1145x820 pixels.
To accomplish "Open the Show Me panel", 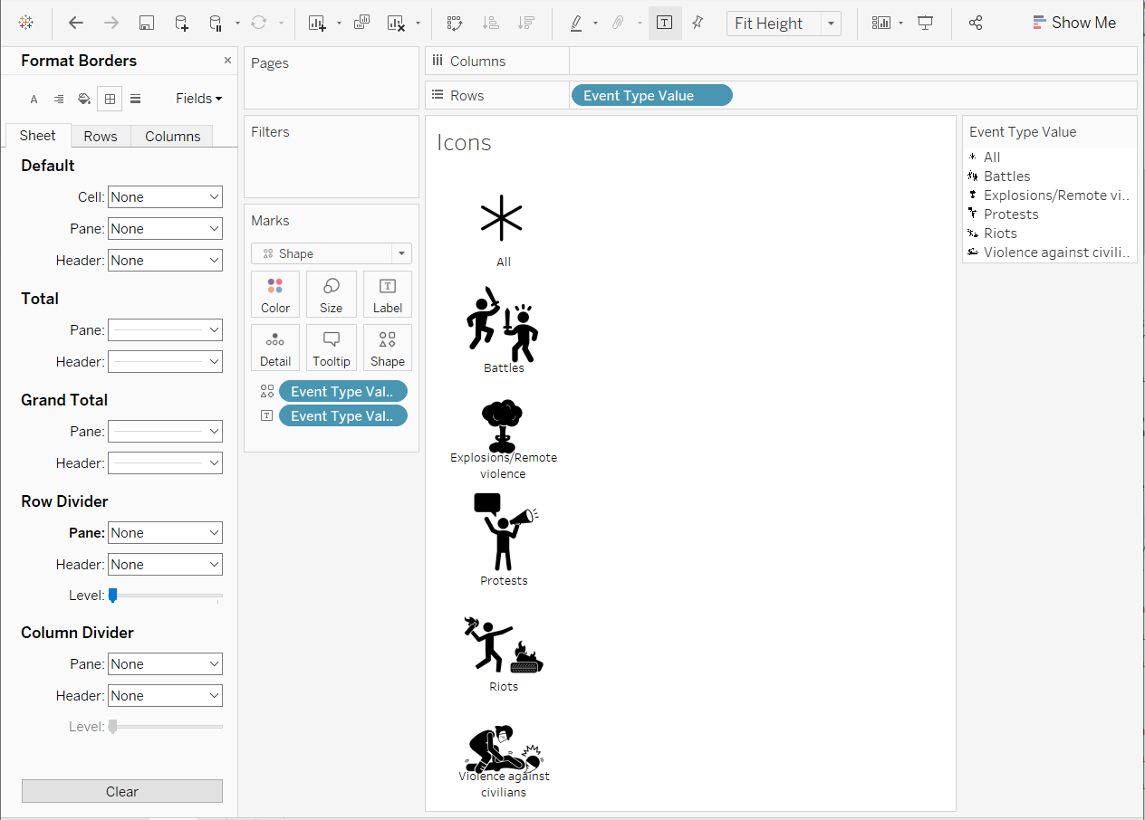I will click(x=1074, y=24).
